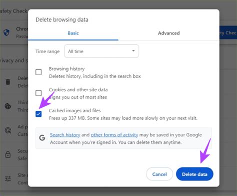Click the Delete browsing data title text
The width and height of the screenshot is (237, 196).
tap(62, 20)
